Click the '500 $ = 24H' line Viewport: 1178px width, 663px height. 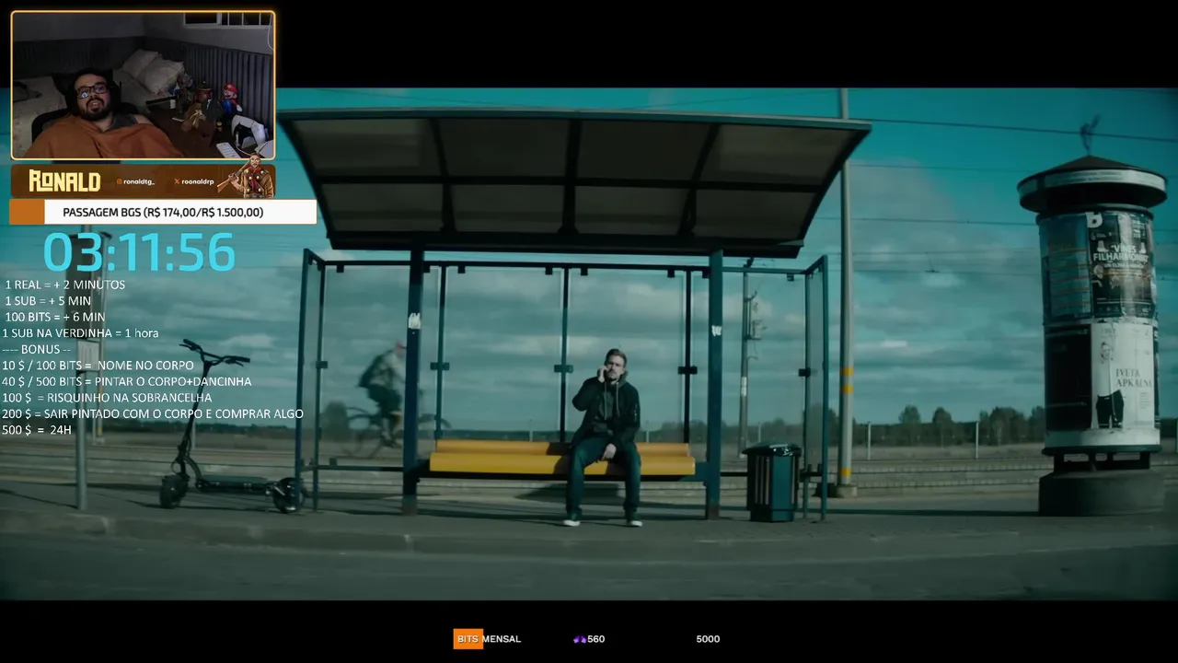(x=37, y=430)
